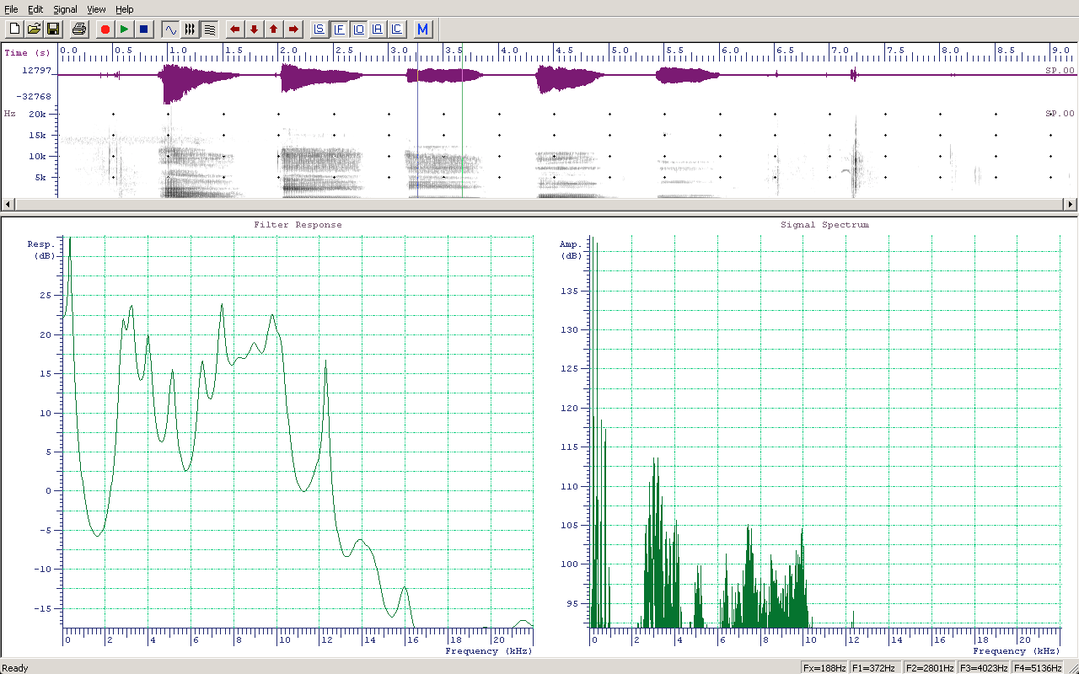The width and height of the screenshot is (1079, 674).
Task: Toggle the wideband spectrogram display button
Action: (191, 29)
